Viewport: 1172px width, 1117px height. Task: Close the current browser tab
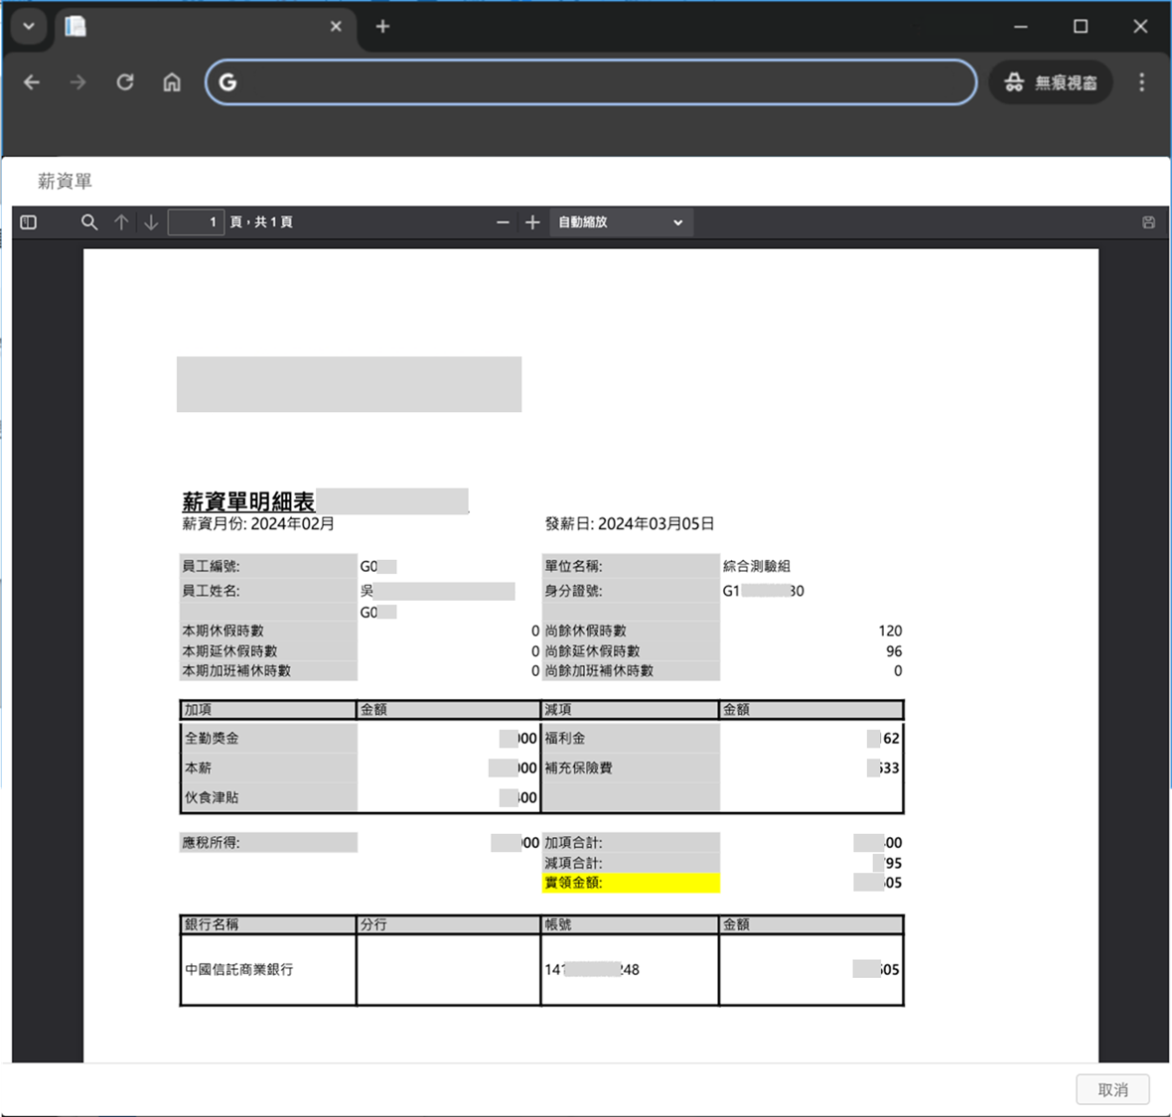336,27
